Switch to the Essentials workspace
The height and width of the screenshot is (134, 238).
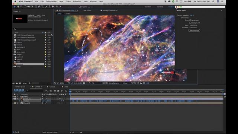coord(148,7)
